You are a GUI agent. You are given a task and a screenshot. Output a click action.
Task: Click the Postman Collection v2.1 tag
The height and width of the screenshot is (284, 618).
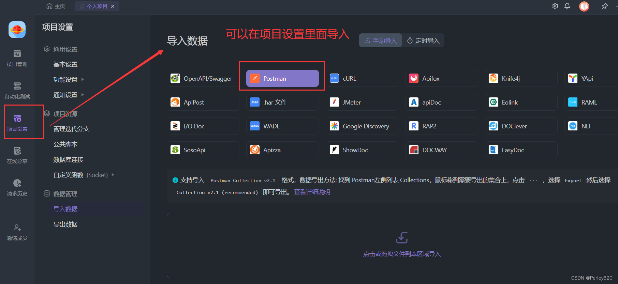243,180
